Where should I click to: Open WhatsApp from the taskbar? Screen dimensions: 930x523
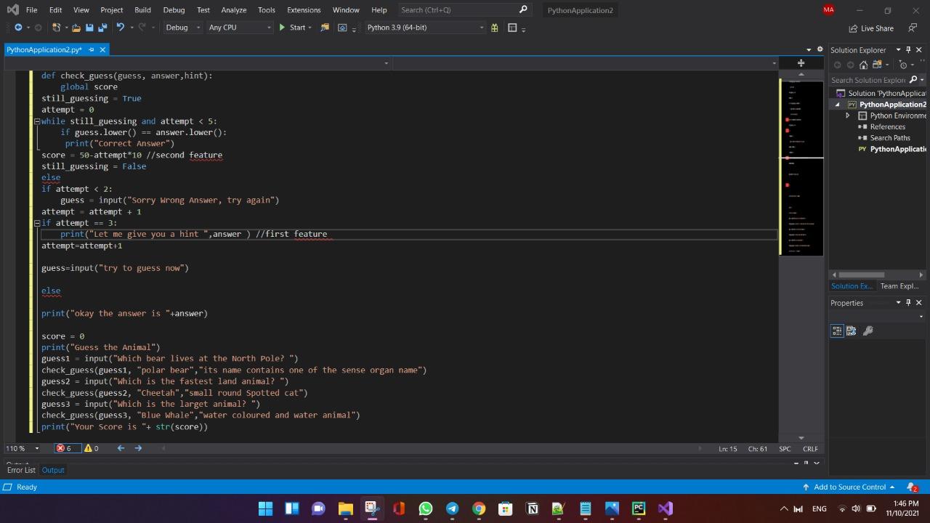425,508
